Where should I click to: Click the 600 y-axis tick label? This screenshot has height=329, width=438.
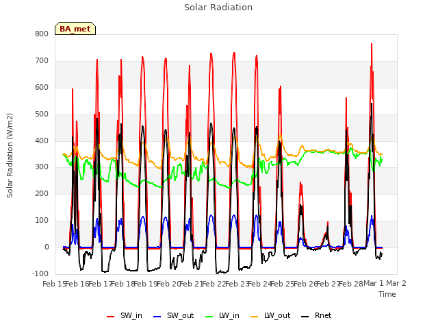point(42,88)
